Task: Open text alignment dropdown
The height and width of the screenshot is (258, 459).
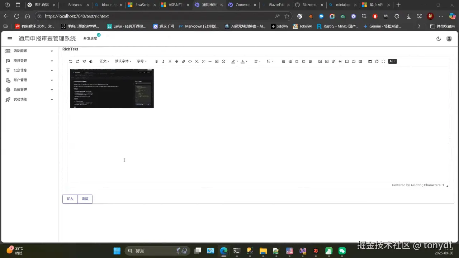Action: pos(257,61)
